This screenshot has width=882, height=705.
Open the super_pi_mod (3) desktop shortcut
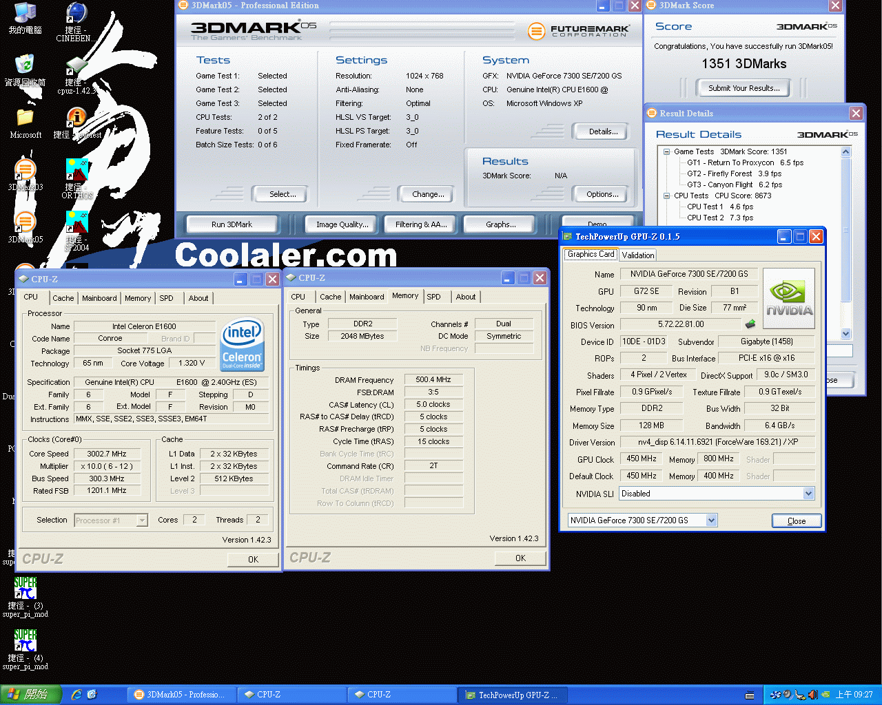pos(25,589)
